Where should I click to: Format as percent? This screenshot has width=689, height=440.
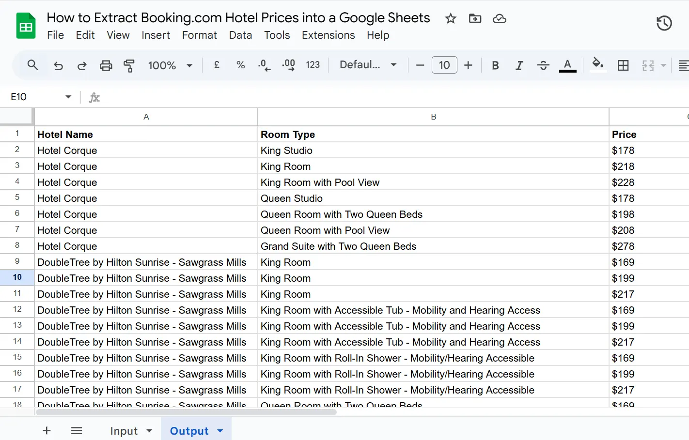pyautogui.click(x=240, y=65)
